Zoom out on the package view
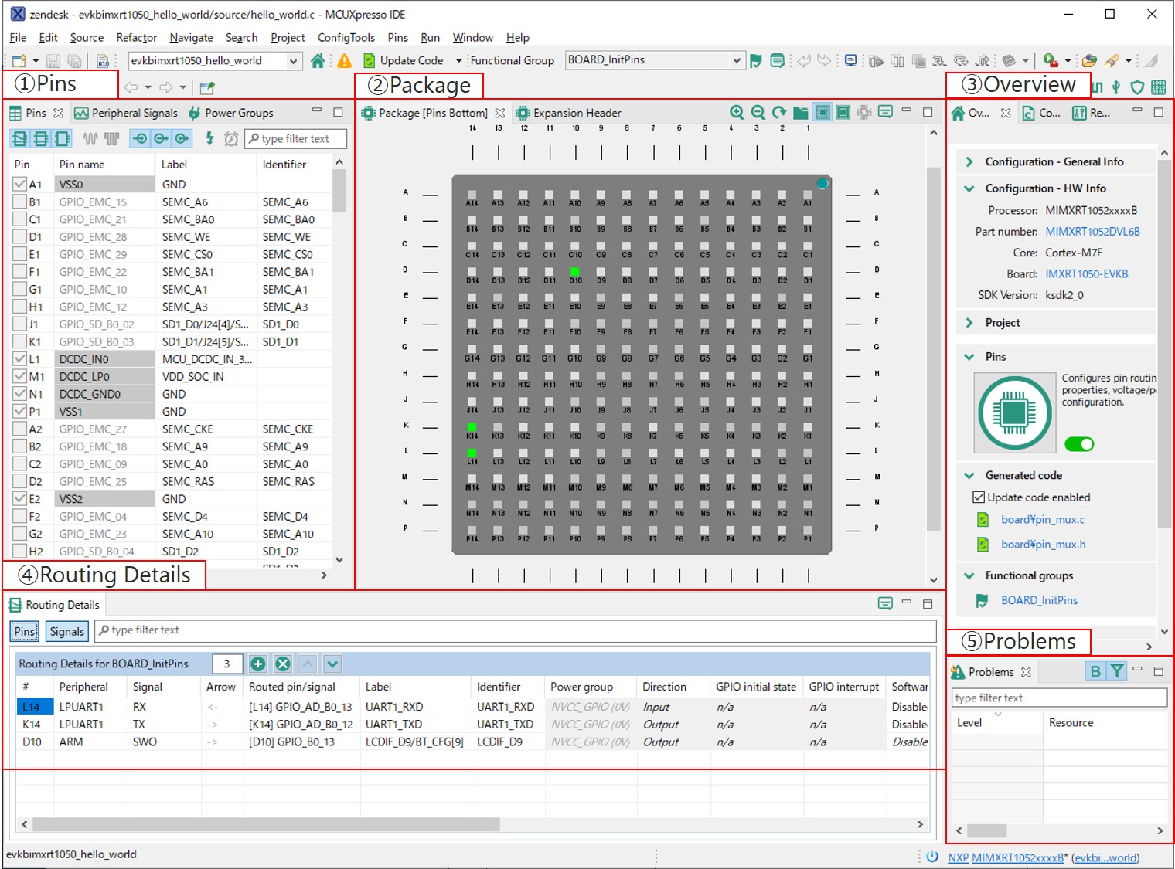Screen dimensions: 1175x869 click(758, 113)
